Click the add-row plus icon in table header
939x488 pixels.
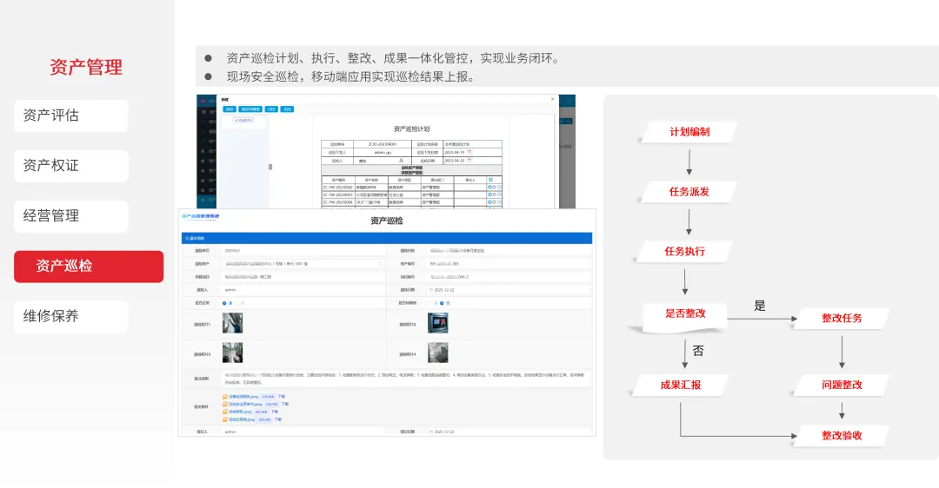click(490, 180)
